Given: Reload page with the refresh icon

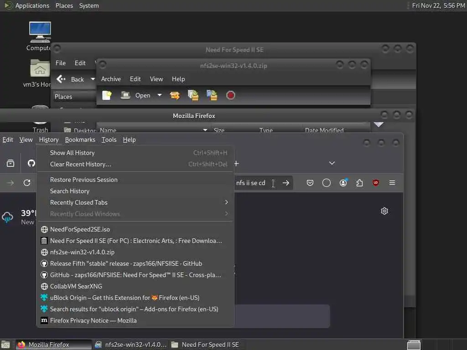Looking at the screenshot, I should click(27, 183).
